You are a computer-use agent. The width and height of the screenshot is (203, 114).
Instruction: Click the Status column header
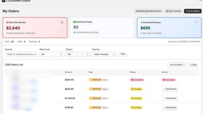[x=133, y=72]
